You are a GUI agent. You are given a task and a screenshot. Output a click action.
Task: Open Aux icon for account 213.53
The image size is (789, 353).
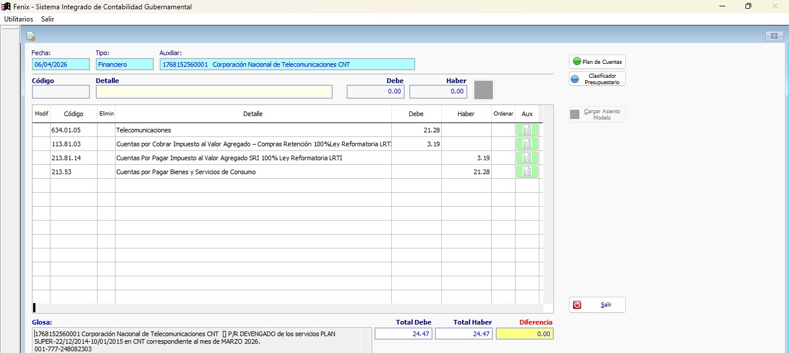pyautogui.click(x=527, y=172)
